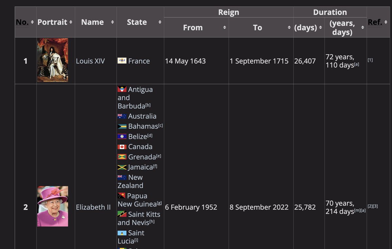The width and height of the screenshot is (392, 249).
Task: Open the Saint Kitts and Nevis flag
Action: tap(122, 214)
